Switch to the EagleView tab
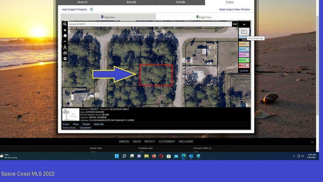The image size is (323, 182). tap(204, 17)
